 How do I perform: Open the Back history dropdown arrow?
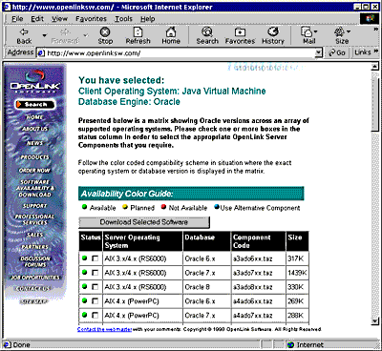[45, 35]
